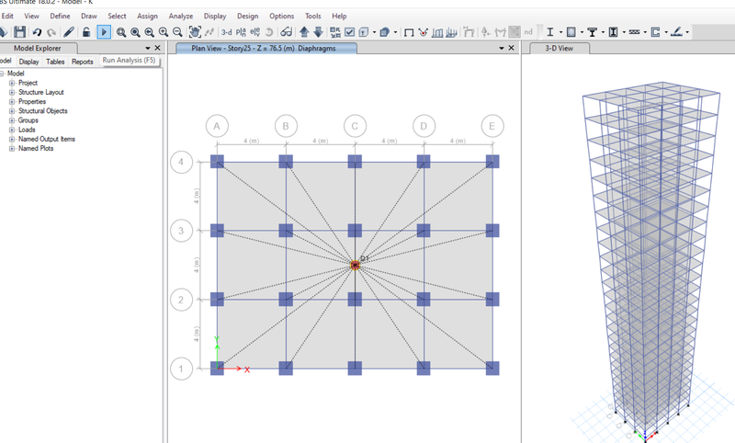Show undeformed shape icon
Viewport: 735px width, 443px height.
(409, 32)
